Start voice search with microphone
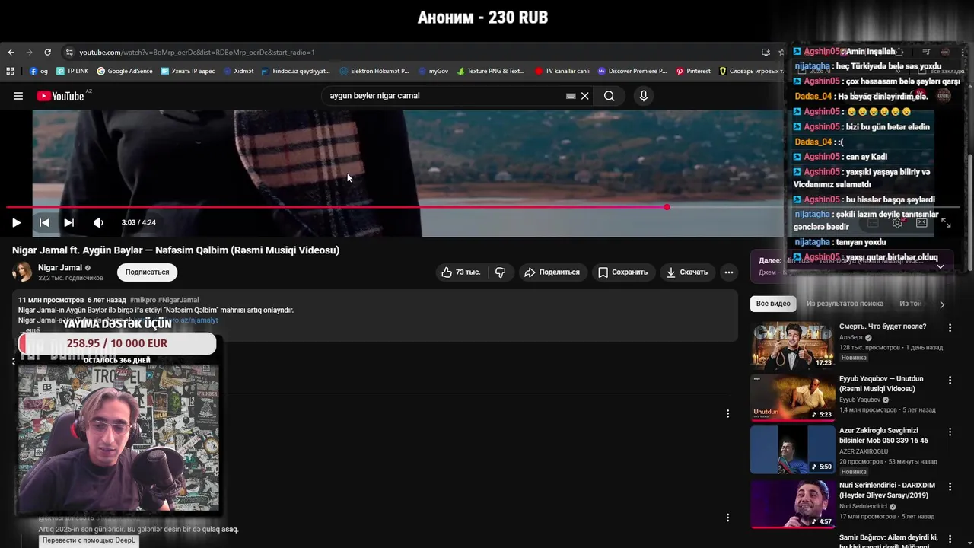The width and height of the screenshot is (974, 548). click(643, 96)
